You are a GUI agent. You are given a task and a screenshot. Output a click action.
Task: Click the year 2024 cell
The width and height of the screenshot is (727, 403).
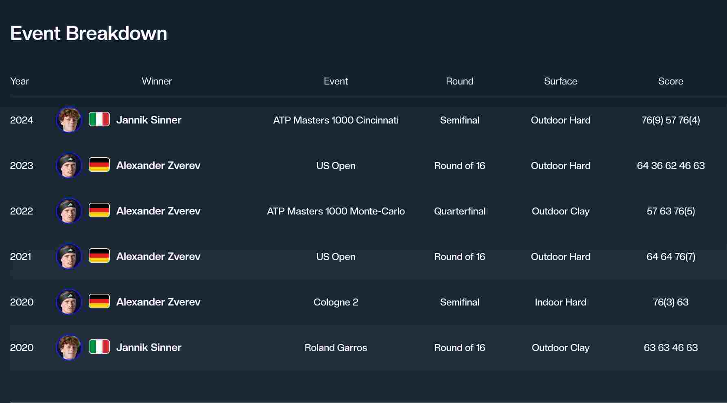pos(22,120)
